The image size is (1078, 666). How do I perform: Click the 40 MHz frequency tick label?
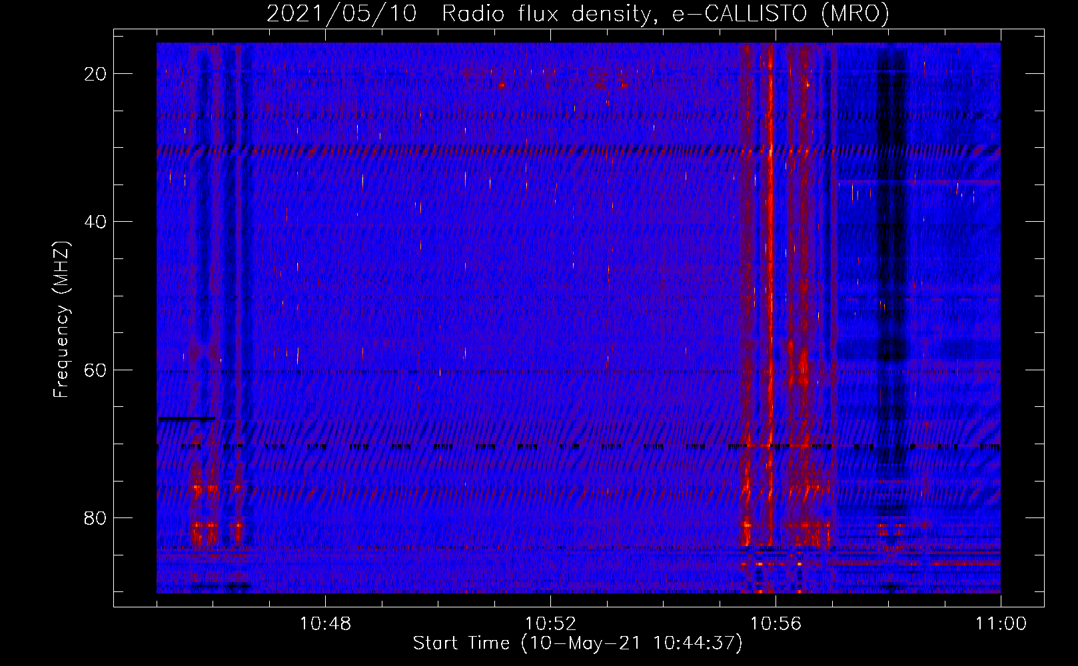95,222
